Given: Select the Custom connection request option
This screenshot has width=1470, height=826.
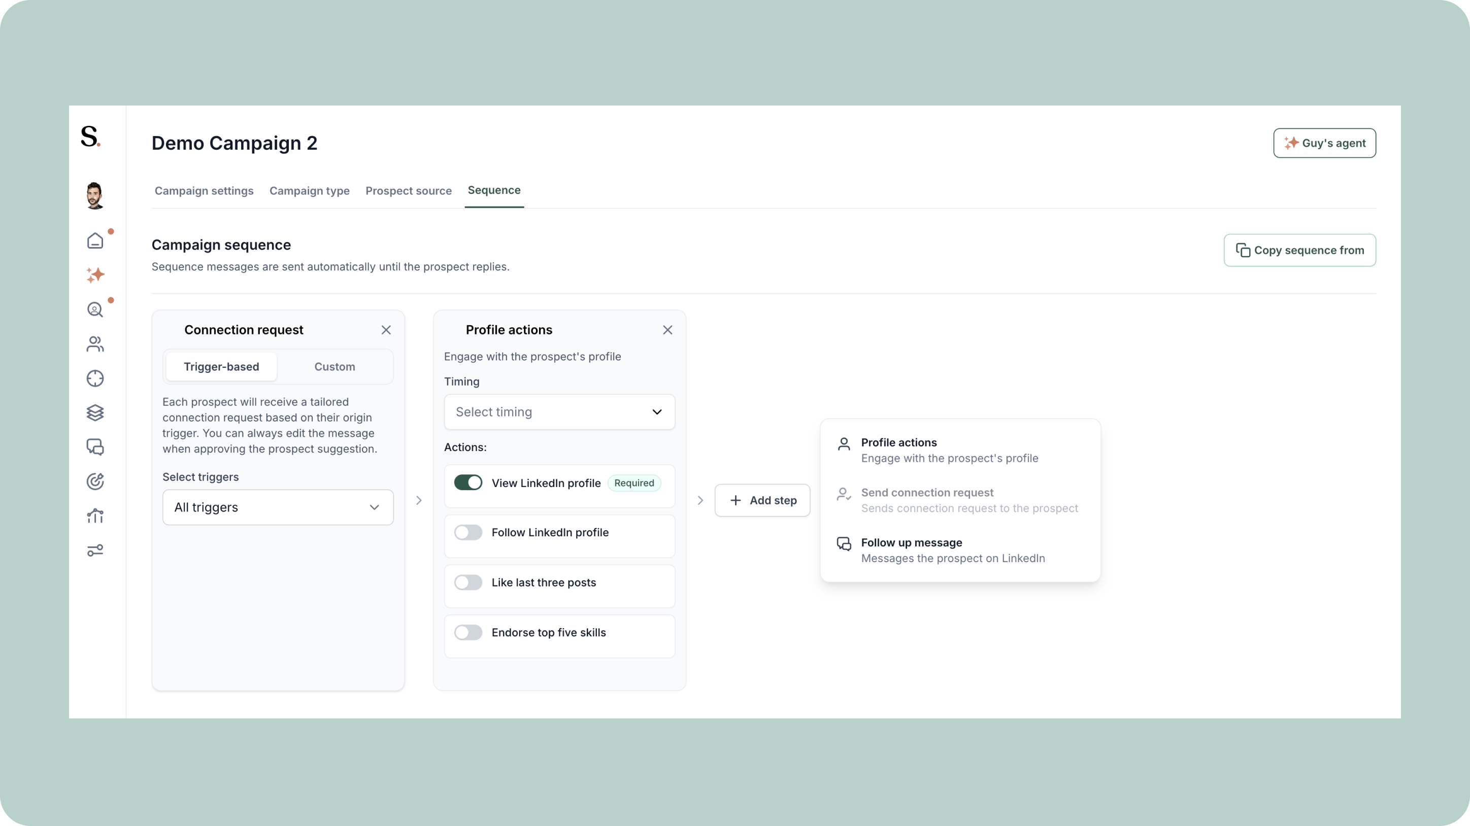Looking at the screenshot, I should coord(335,367).
